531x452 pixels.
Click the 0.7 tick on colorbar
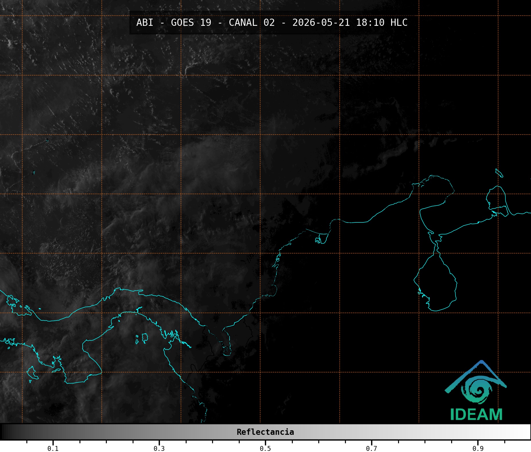click(x=371, y=448)
